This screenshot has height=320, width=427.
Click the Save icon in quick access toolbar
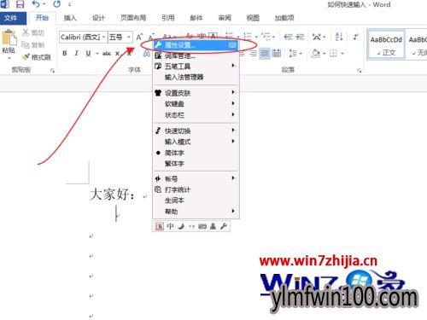20,4
